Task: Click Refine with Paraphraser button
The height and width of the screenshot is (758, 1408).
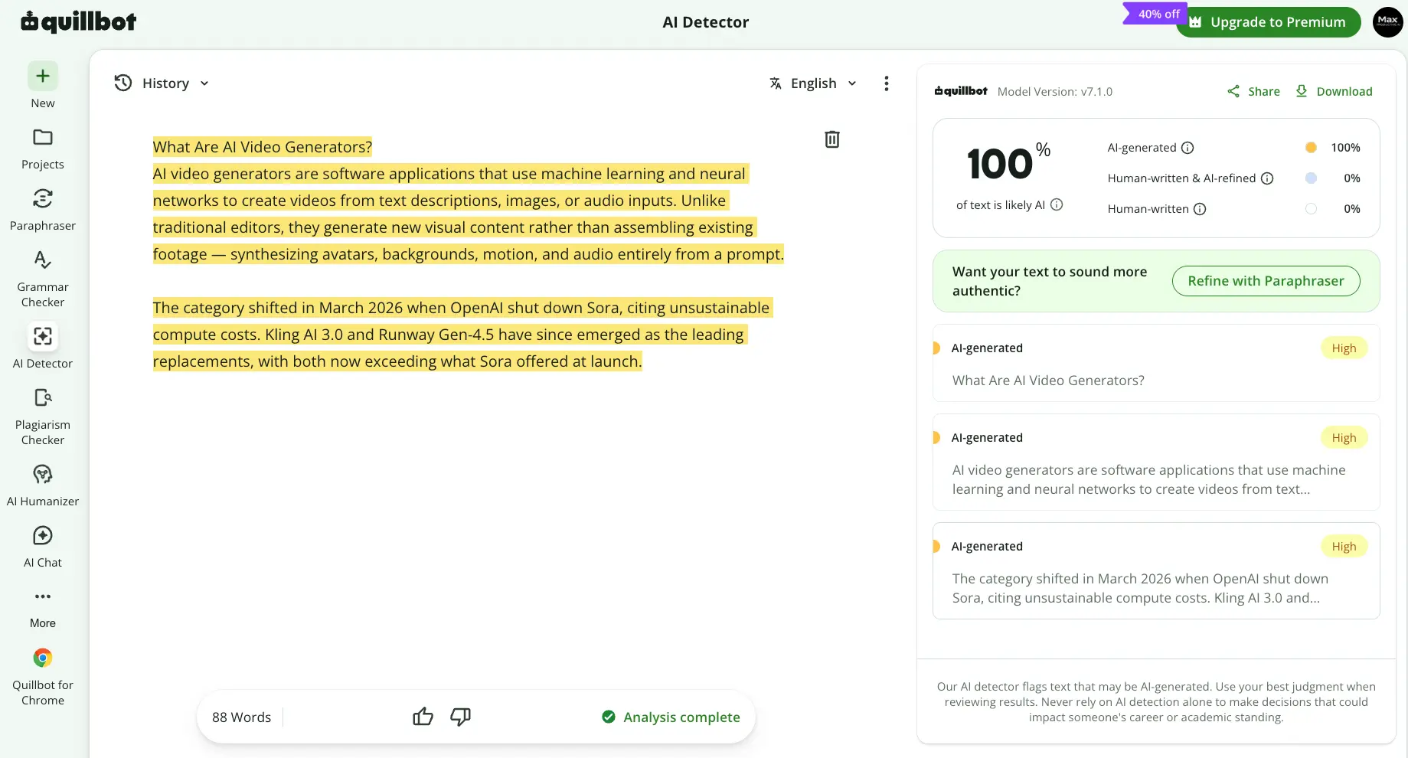Action: pos(1266,281)
